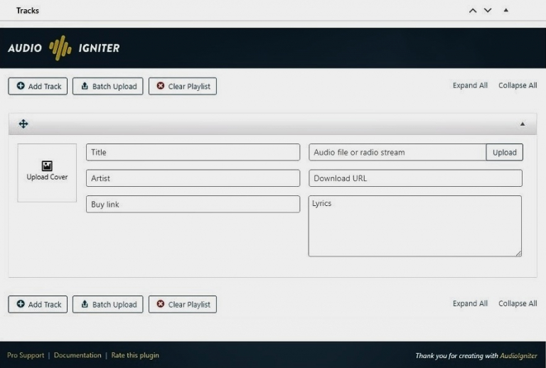Click the Download URL field
This screenshot has height=368, width=546.
click(x=415, y=178)
